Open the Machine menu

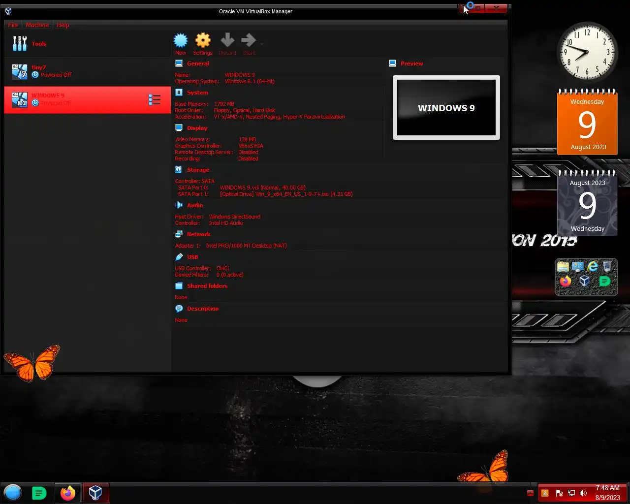(37, 25)
